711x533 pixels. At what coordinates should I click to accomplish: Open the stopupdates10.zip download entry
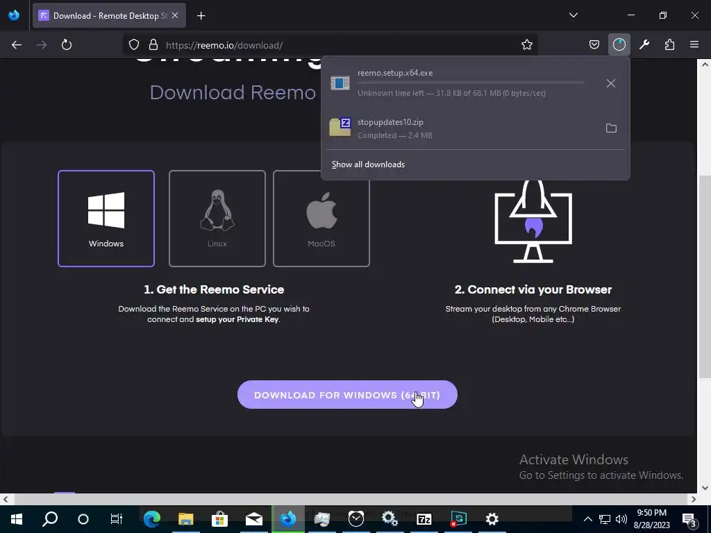[460, 128]
